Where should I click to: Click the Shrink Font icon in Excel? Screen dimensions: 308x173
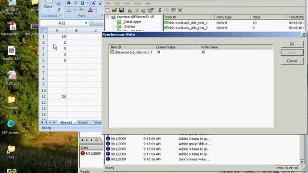point(100,3)
